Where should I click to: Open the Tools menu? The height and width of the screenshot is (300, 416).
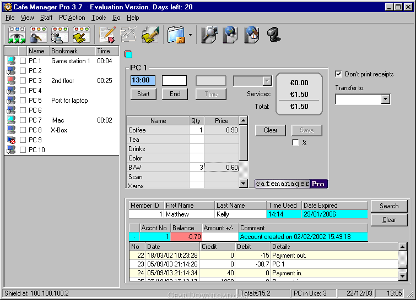coord(99,18)
